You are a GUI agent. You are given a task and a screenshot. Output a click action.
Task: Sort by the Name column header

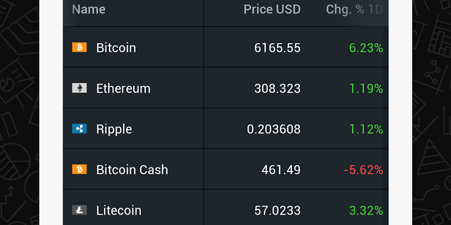pyautogui.click(x=89, y=9)
